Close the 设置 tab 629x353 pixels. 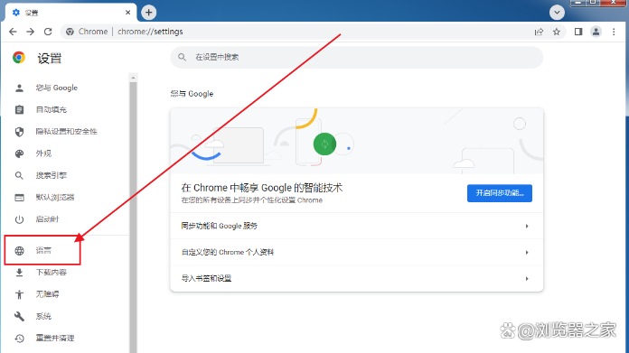[x=128, y=13]
